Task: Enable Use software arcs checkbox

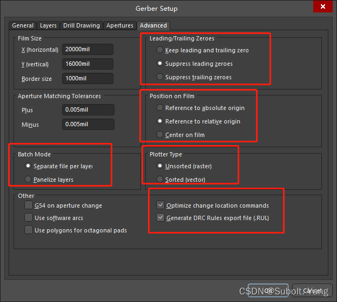Action: coord(29,218)
